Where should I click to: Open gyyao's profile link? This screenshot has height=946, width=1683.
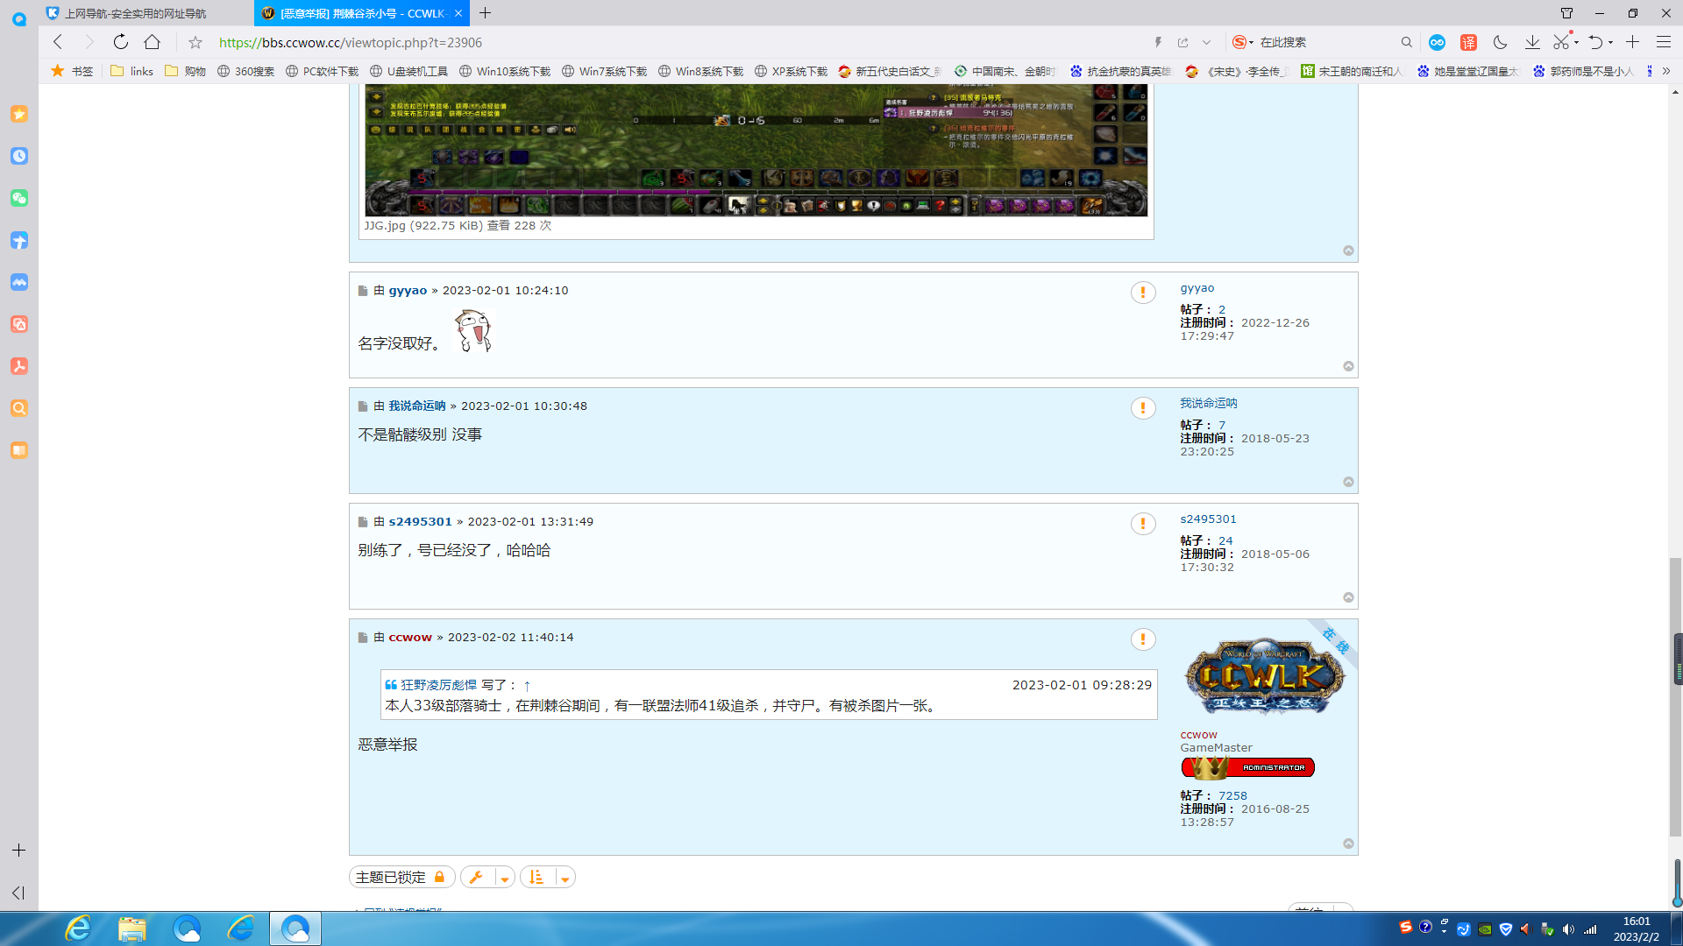pyautogui.click(x=408, y=290)
